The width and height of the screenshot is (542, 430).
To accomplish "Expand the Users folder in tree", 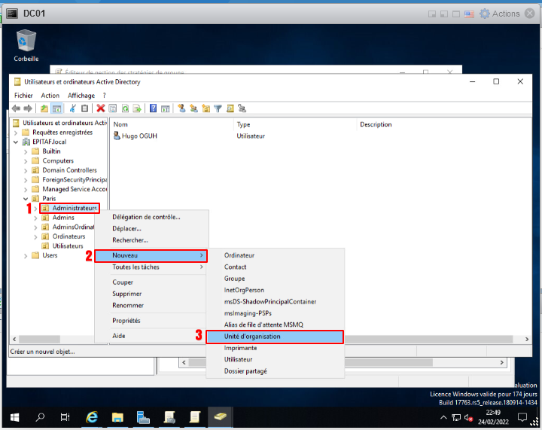I will coord(26,255).
